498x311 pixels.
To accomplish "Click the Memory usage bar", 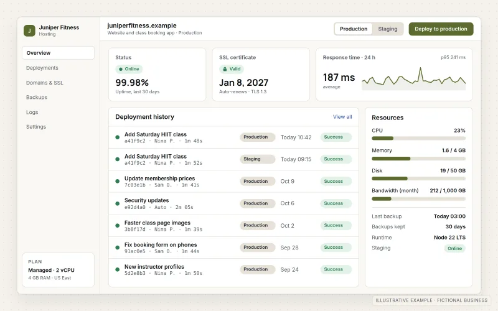I will (418, 159).
